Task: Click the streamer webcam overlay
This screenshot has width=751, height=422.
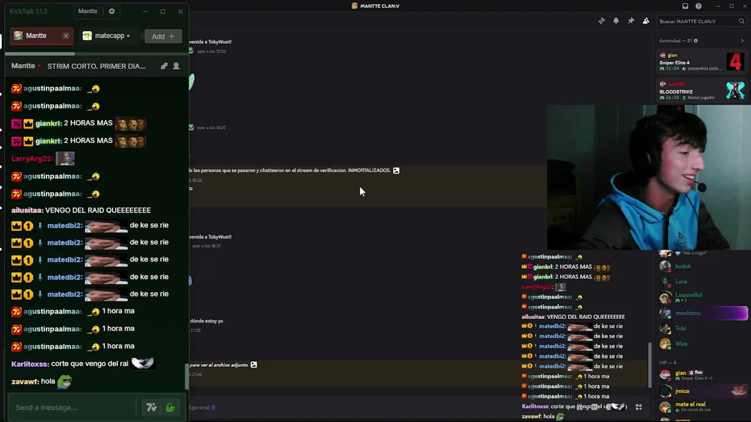Action: [649, 178]
